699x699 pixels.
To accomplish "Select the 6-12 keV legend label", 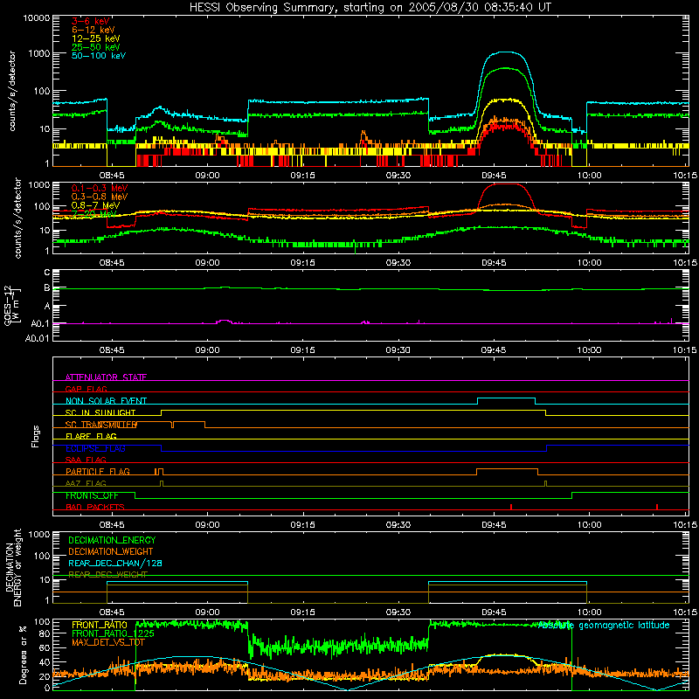I will coord(93,30).
